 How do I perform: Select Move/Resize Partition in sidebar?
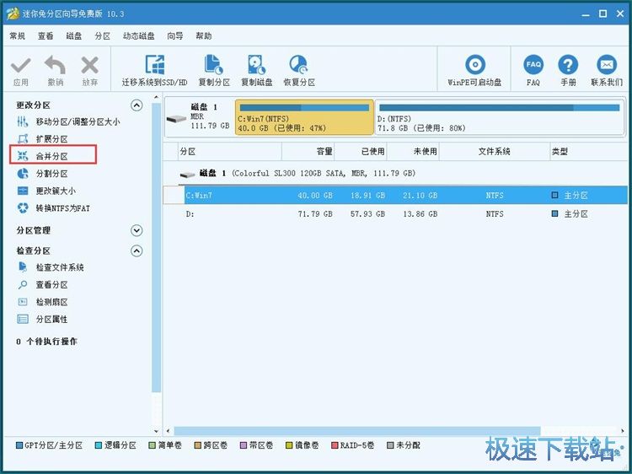(x=67, y=121)
